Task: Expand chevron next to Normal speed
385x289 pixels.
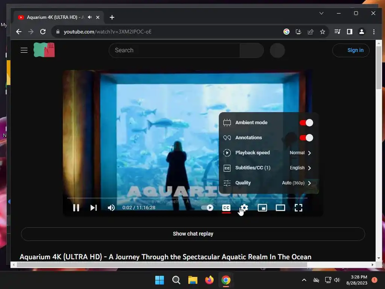Action: (309, 153)
